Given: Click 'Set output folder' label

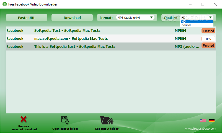Looking at the screenshot, I should [107, 129].
